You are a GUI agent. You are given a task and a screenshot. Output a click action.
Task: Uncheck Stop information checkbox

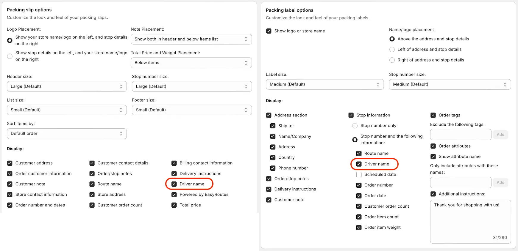[351, 115]
